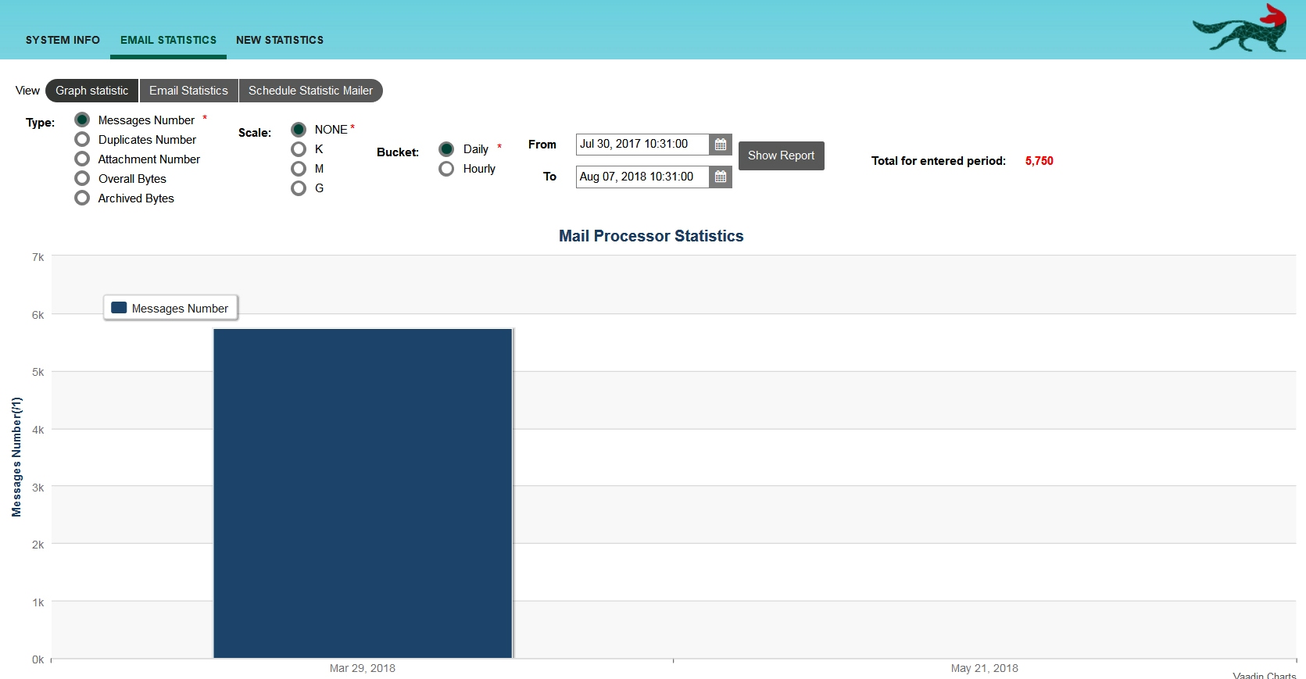The height and width of the screenshot is (679, 1306).
Task: Toggle Messages Number series color swatch in legend
Action: coord(119,308)
